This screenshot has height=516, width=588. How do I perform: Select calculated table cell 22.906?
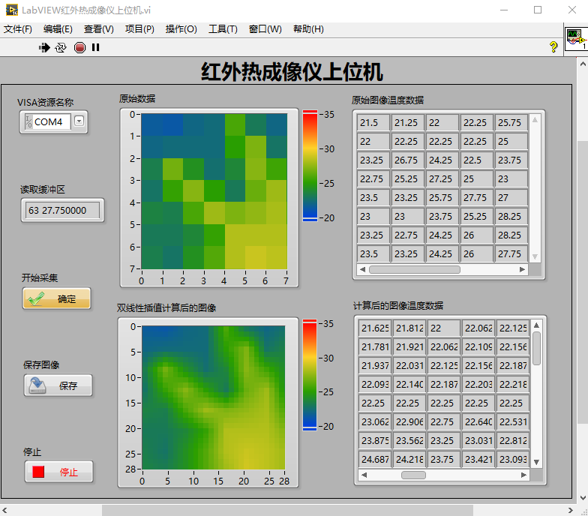point(409,421)
